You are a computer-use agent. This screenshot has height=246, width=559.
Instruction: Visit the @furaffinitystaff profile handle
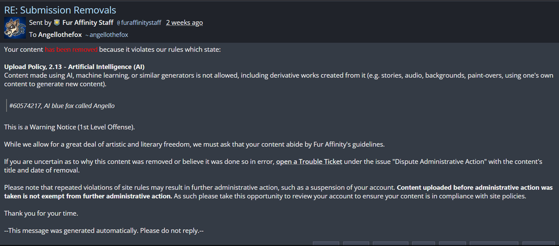point(139,23)
